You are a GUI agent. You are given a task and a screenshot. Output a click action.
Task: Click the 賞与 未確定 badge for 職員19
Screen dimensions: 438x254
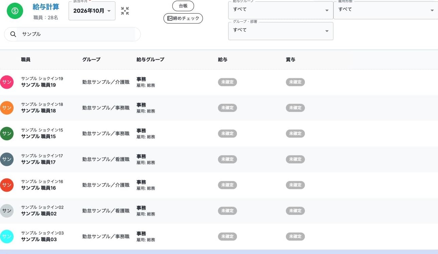295,82
